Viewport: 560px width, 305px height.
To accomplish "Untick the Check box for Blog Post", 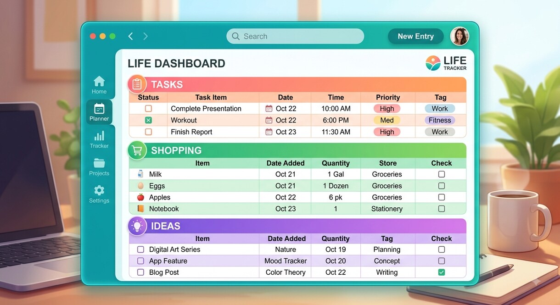I will point(442,272).
